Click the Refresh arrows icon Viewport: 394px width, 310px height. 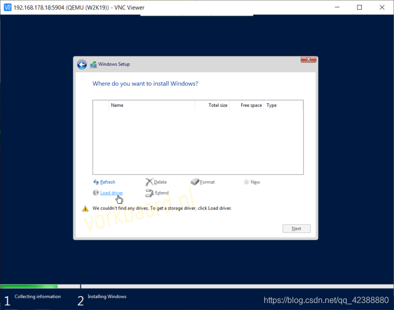point(96,182)
